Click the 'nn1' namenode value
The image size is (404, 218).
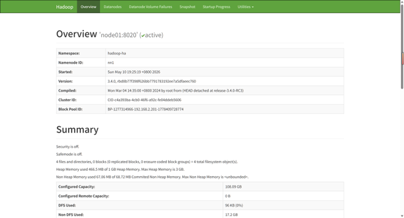(110, 62)
